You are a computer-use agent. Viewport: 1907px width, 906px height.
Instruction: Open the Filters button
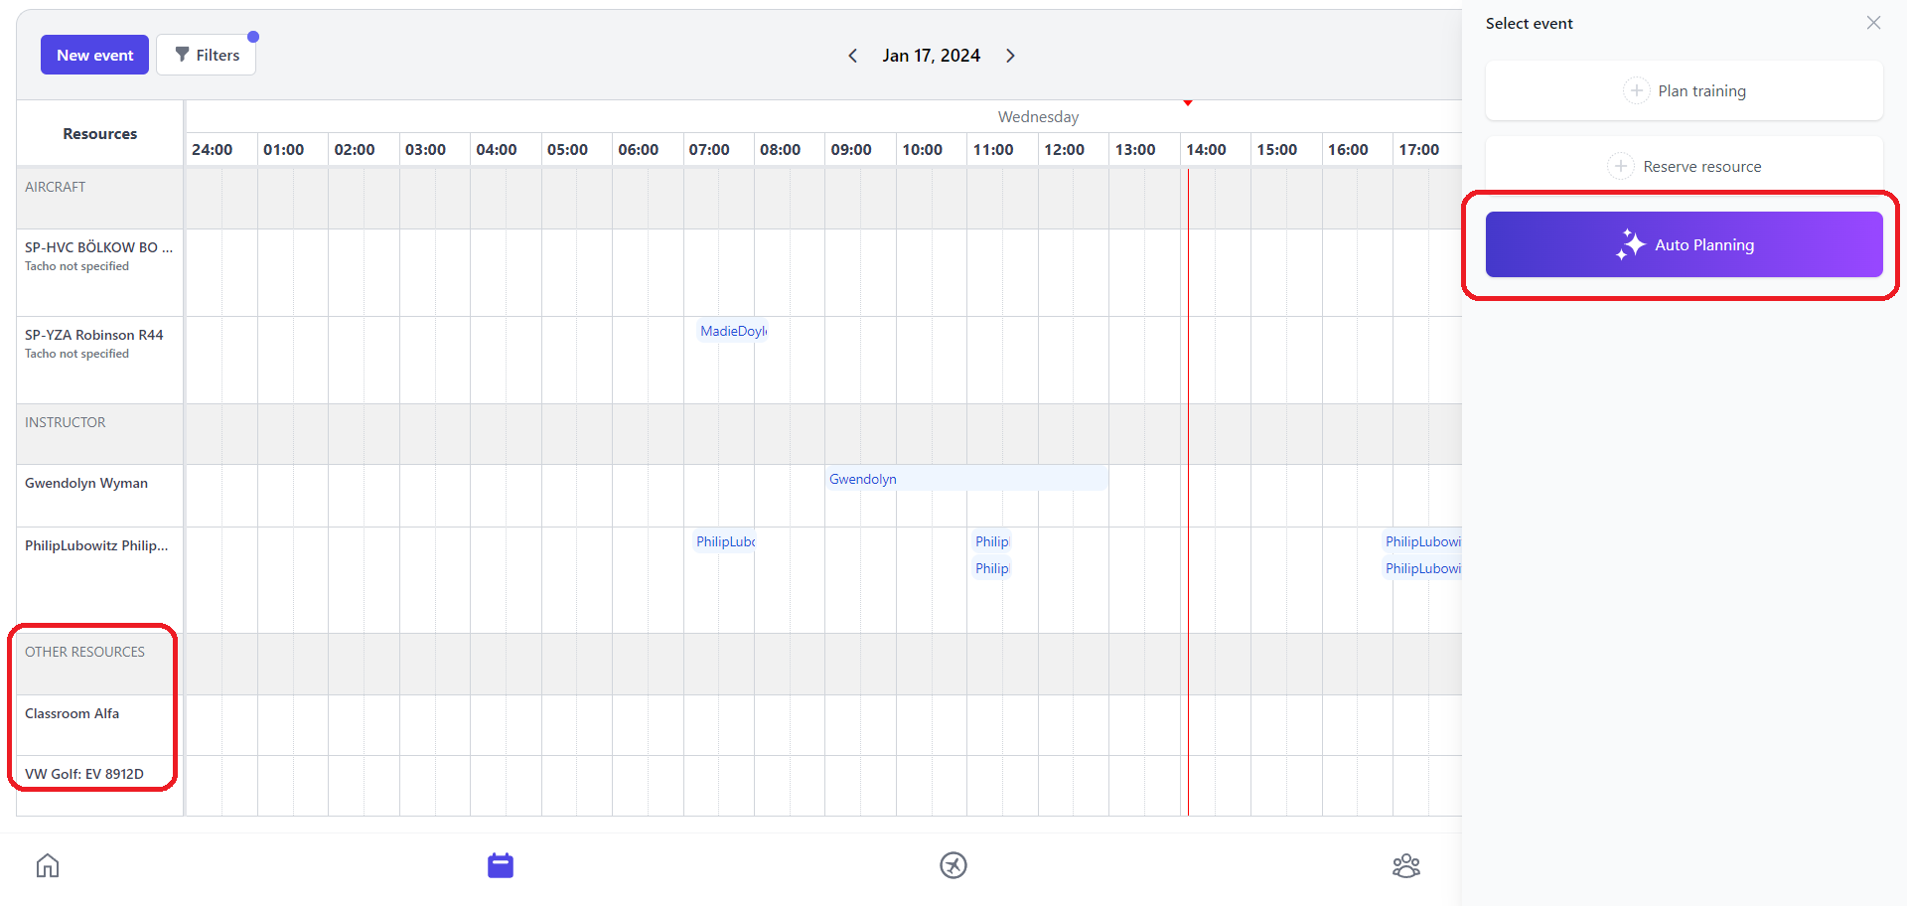click(206, 55)
